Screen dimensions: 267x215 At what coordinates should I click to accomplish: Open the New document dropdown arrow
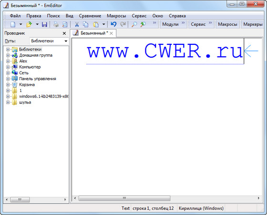[x=21, y=24]
